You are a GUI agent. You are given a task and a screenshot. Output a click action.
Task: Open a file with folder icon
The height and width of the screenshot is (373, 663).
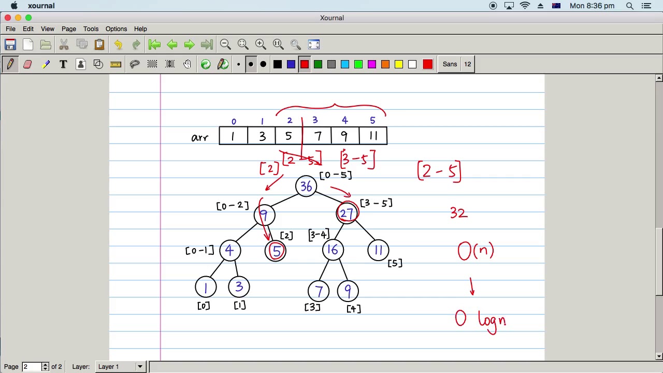(46, 45)
